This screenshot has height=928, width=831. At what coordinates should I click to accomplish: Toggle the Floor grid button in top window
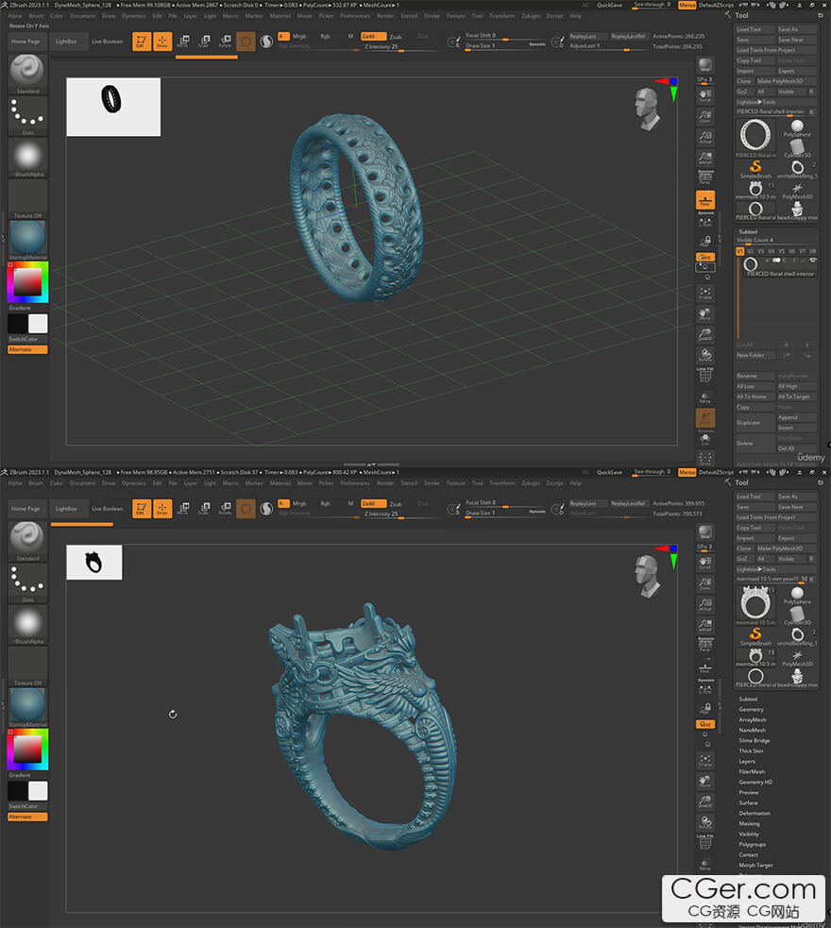(704, 200)
